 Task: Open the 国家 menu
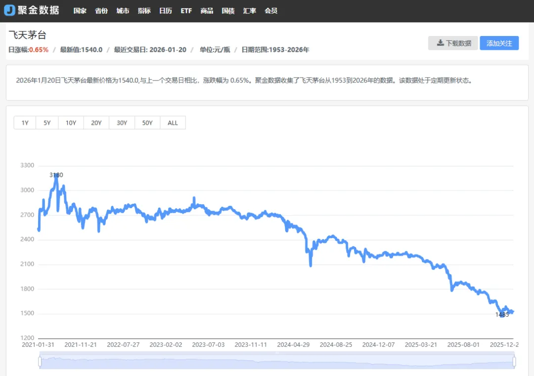pyautogui.click(x=80, y=11)
